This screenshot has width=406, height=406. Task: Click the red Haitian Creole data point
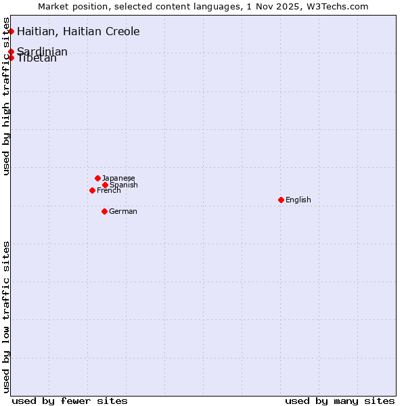[11, 31]
